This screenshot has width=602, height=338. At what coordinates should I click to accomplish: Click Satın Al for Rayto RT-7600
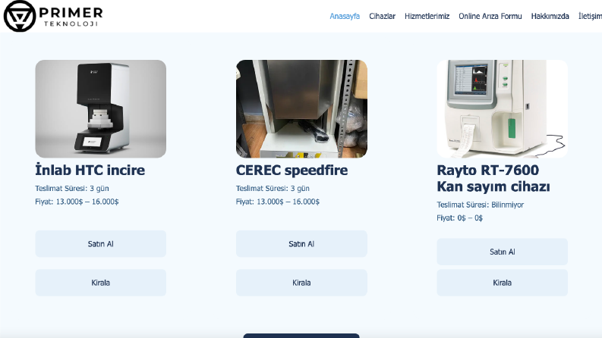tap(503, 252)
